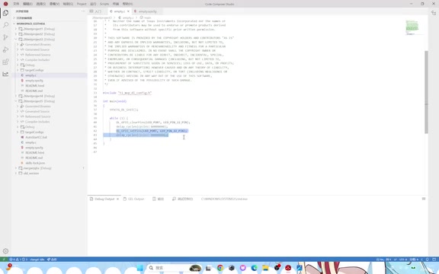Click the clangd idle status bar entry
This screenshot has height=274, width=439.
click(x=37, y=260)
